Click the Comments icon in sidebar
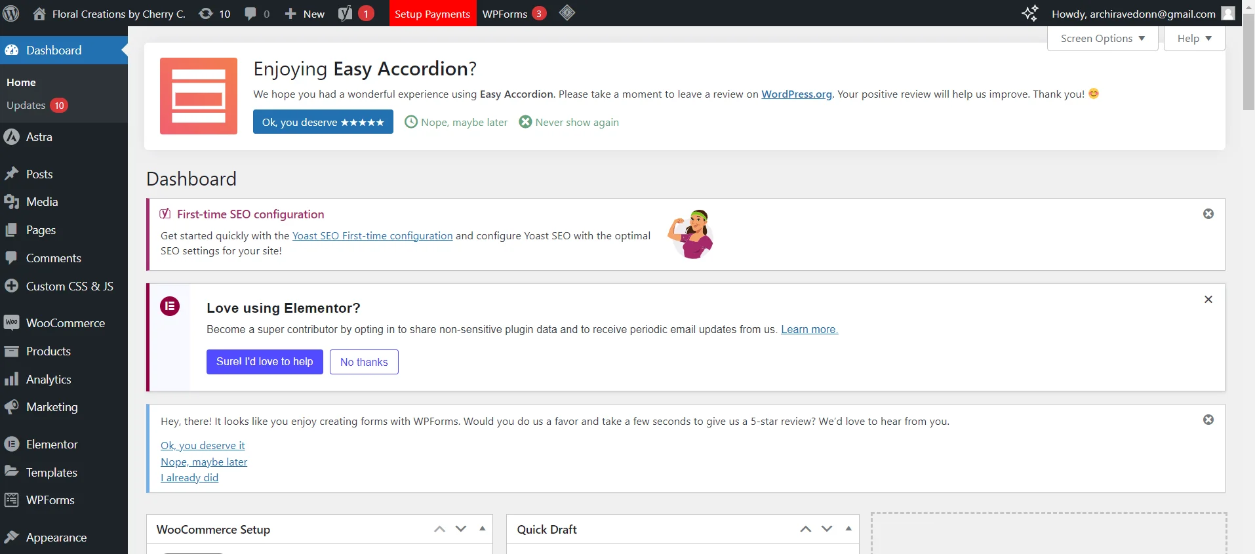 [12, 258]
